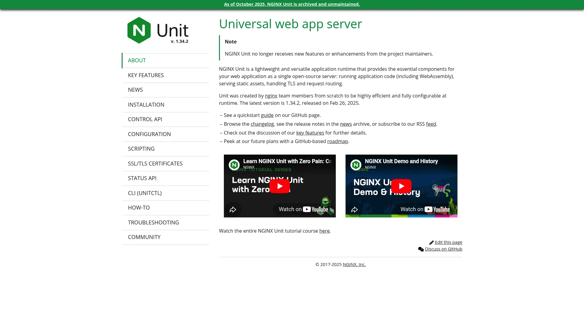Click the chat bubbles icon beside Discuss on GitHub
The image size is (584, 328).
(421, 249)
